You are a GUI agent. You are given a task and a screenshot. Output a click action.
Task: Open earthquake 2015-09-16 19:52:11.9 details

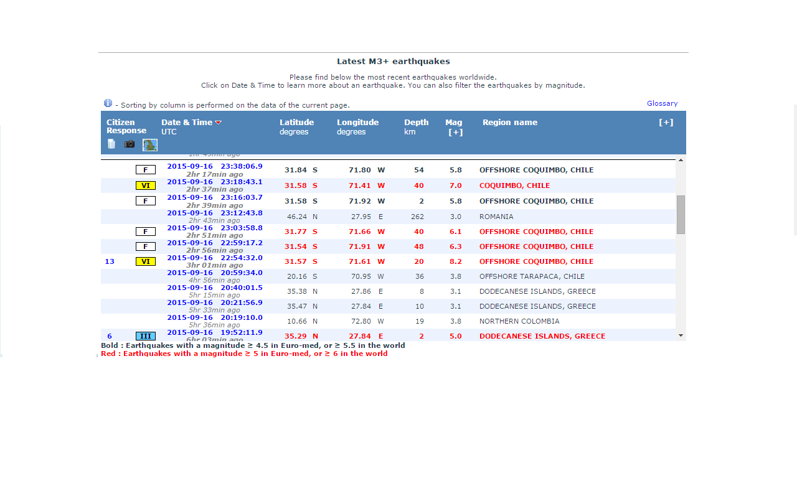[x=215, y=332]
